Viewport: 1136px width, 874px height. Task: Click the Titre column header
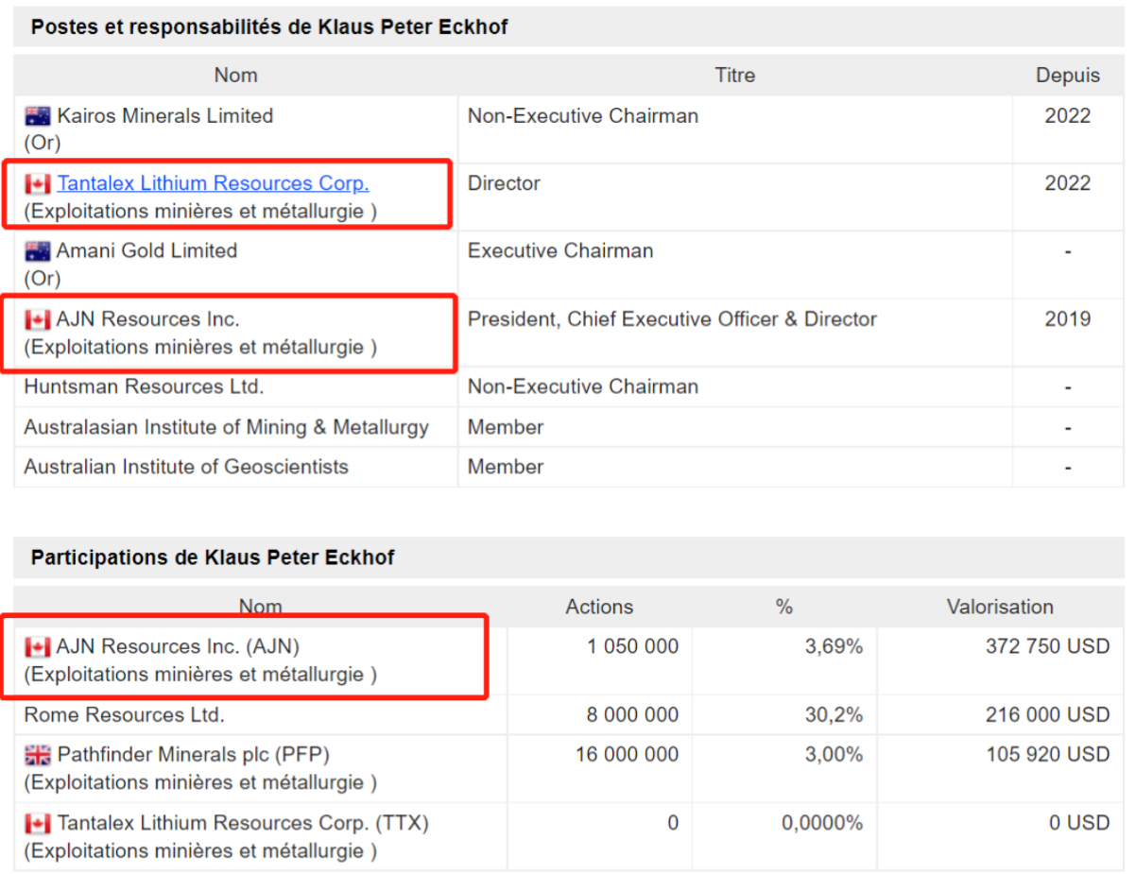coord(734,75)
